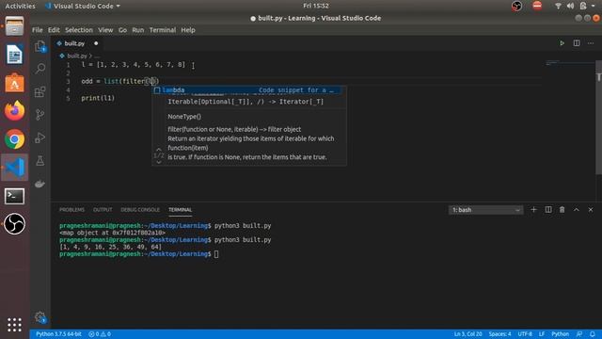Image resolution: width=602 pixels, height=339 pixels.
Task: Click the minimap code preview
Action: tap(553, 63)
